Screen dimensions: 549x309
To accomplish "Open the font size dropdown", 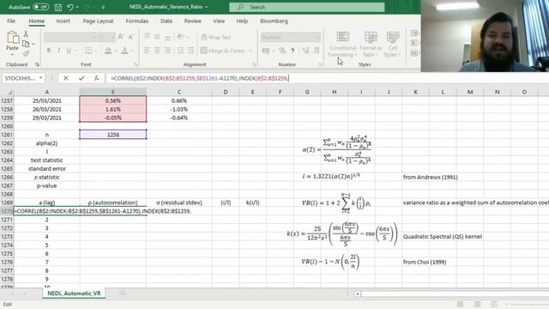I will tap(112, 37).
